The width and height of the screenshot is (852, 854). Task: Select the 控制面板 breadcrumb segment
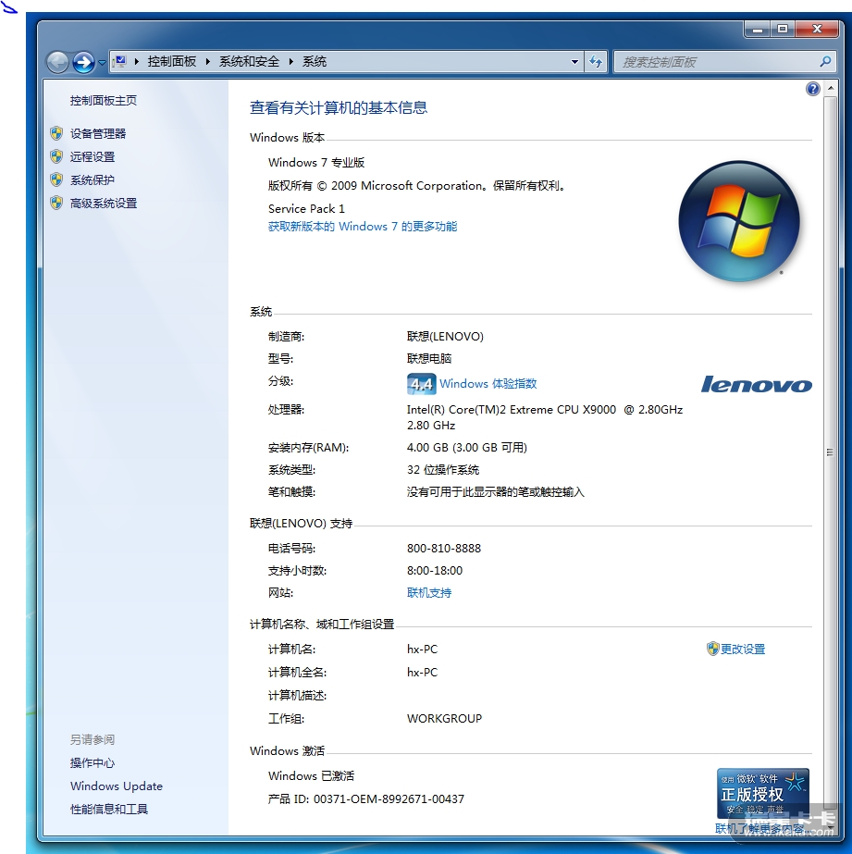coord(171,62)
